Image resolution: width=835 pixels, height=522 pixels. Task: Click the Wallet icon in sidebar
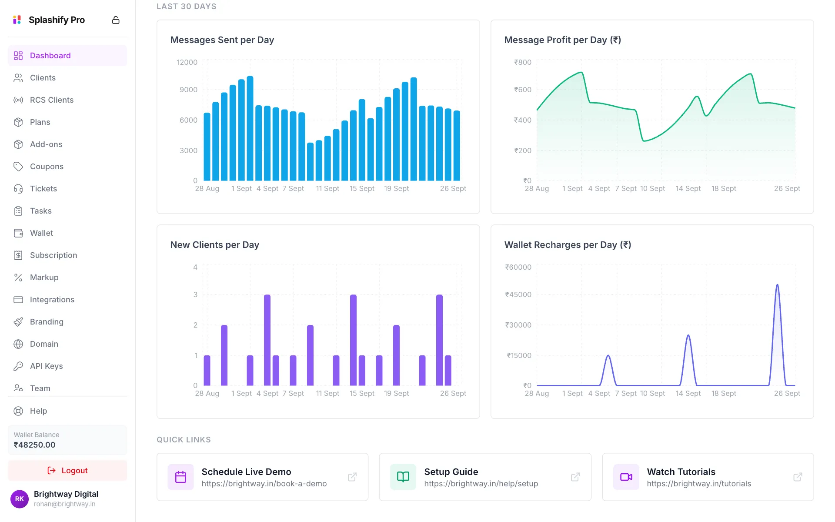pos(18,233)
